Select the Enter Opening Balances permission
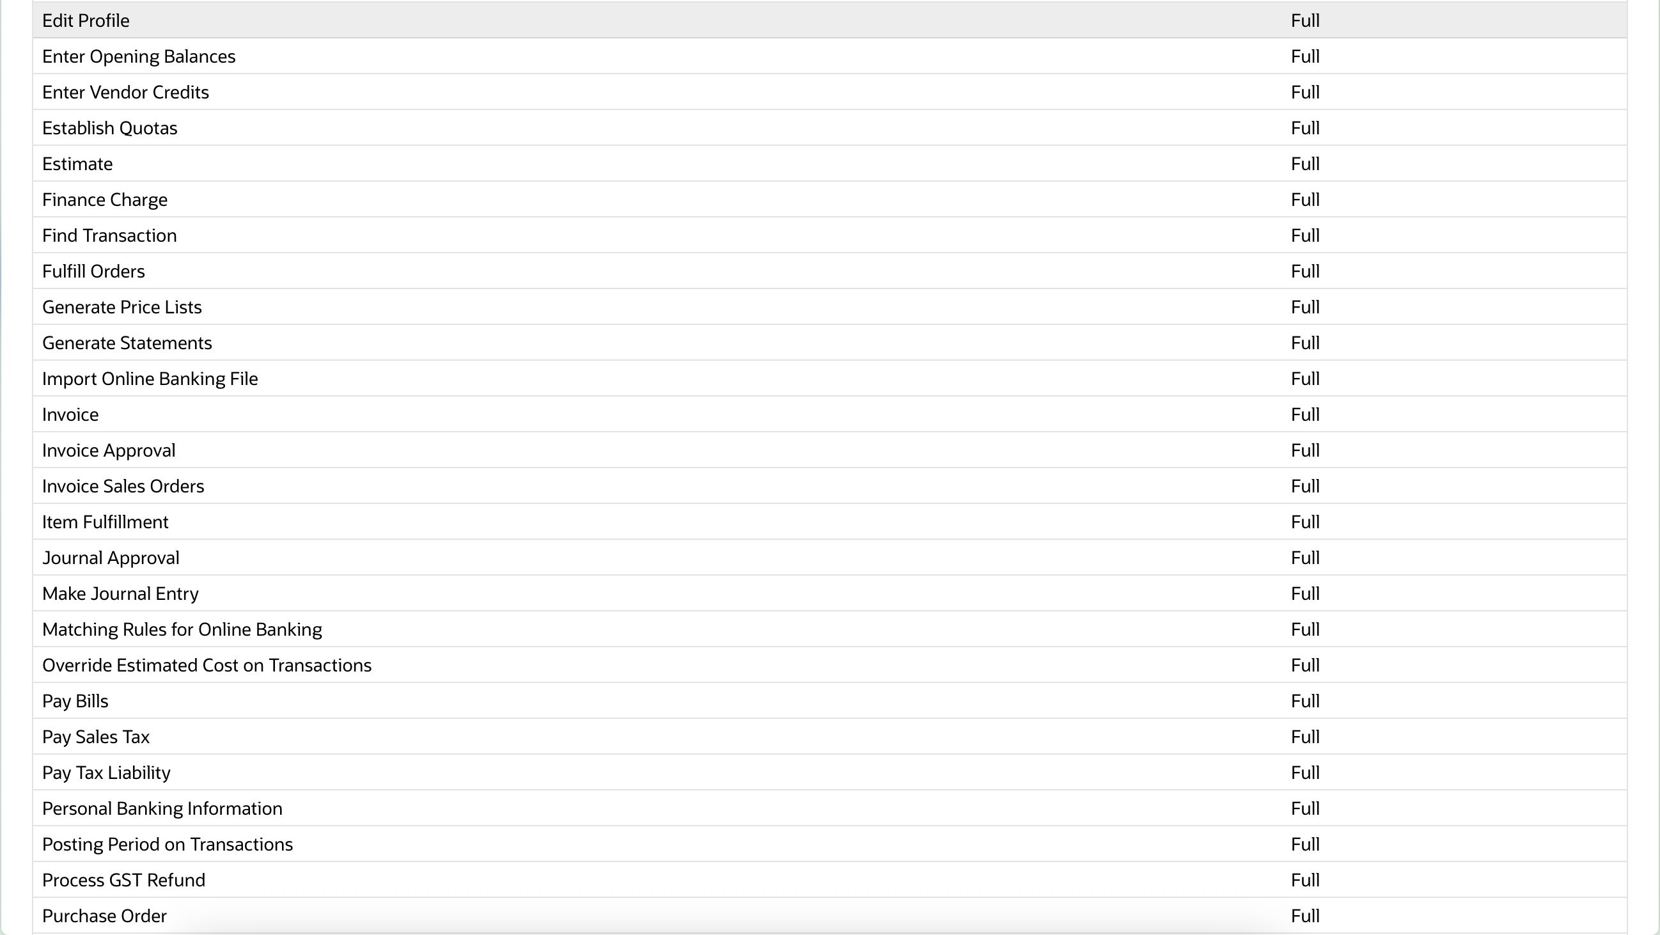 coord(139,57)
